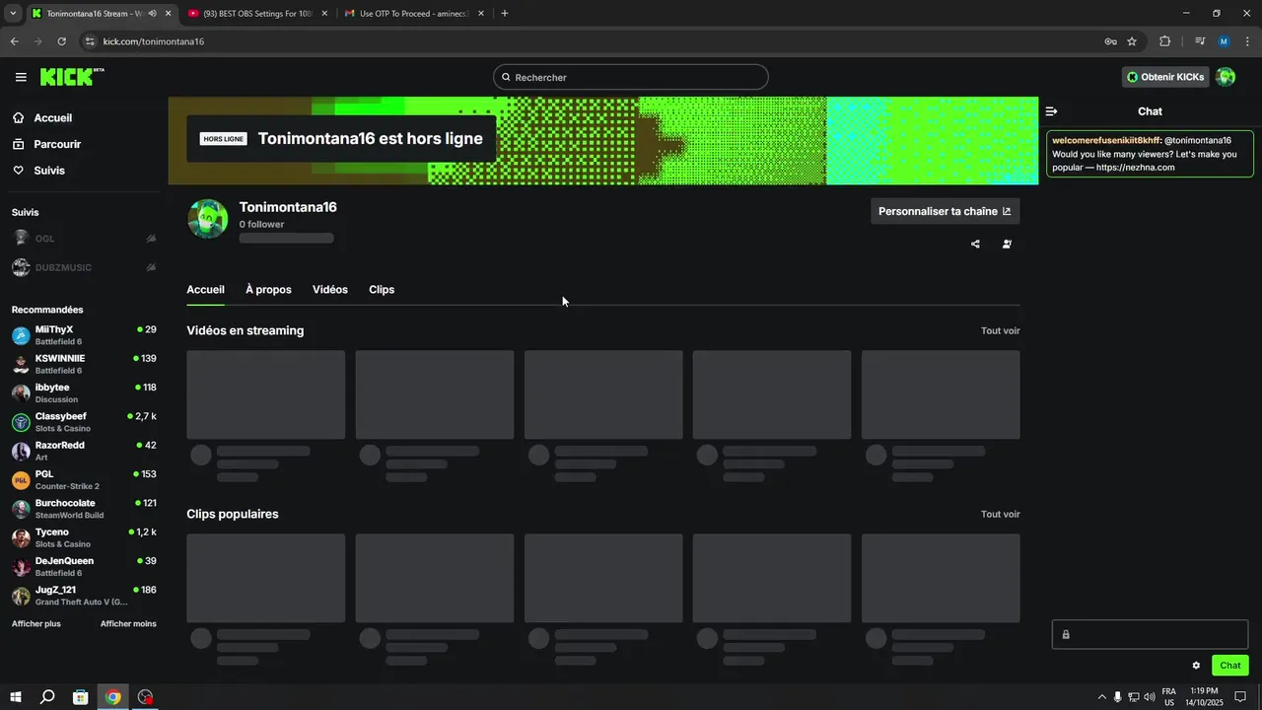Viewport: 1262px width, 710px height.
Task: Switch to Use OTP To Proceed tab
Action: 414,14
